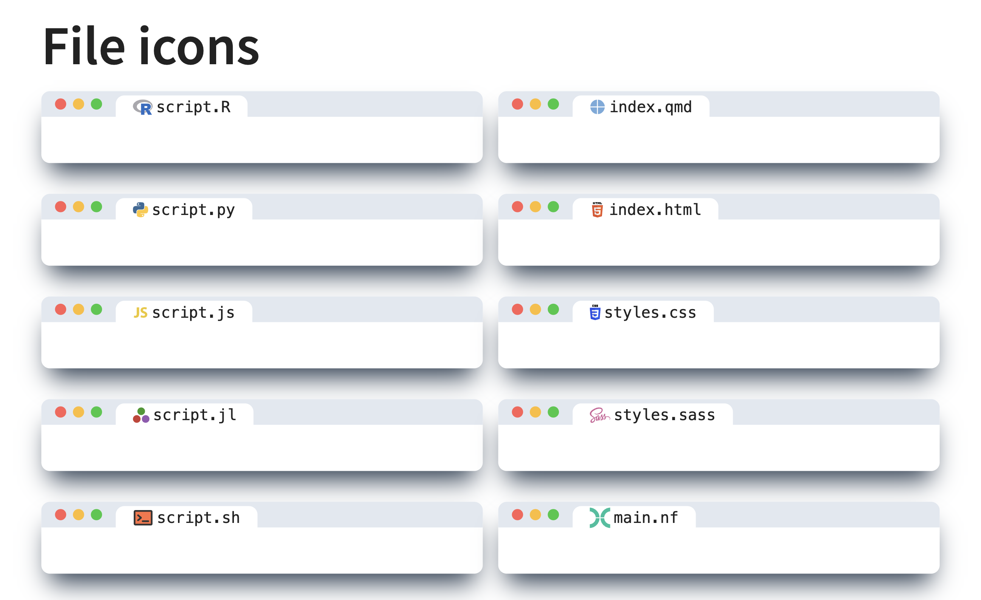981x600 pixels.
Task: Click the Quarto icon on the index.qmd tab
Action: coord(597,107)
